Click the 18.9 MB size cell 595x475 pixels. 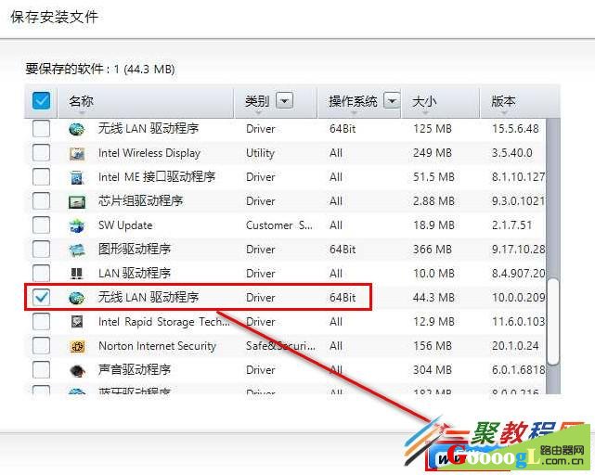click(x=433, y=225)
